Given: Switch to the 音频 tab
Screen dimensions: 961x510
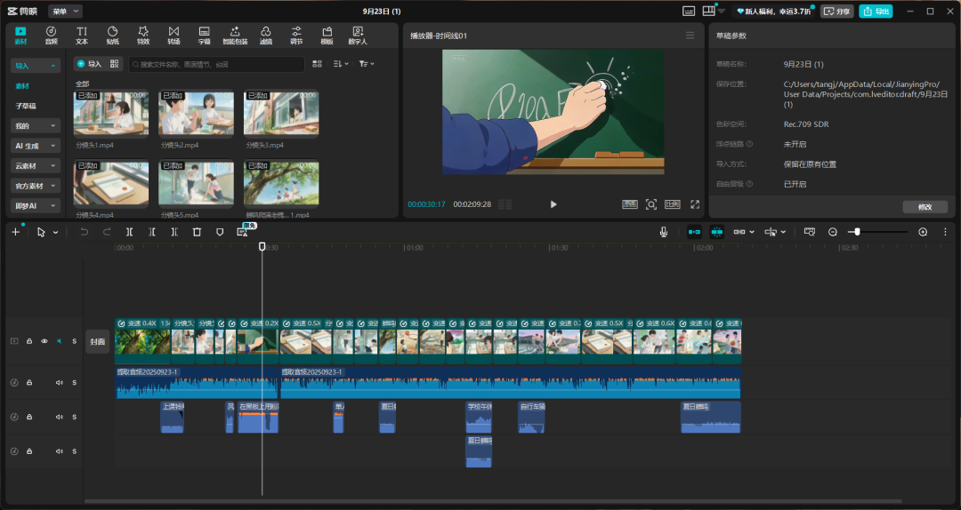Looking at the screenshot, I should [51, 36].
